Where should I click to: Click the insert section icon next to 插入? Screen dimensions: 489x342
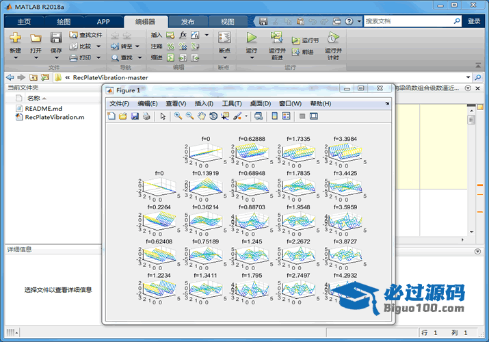170,35
